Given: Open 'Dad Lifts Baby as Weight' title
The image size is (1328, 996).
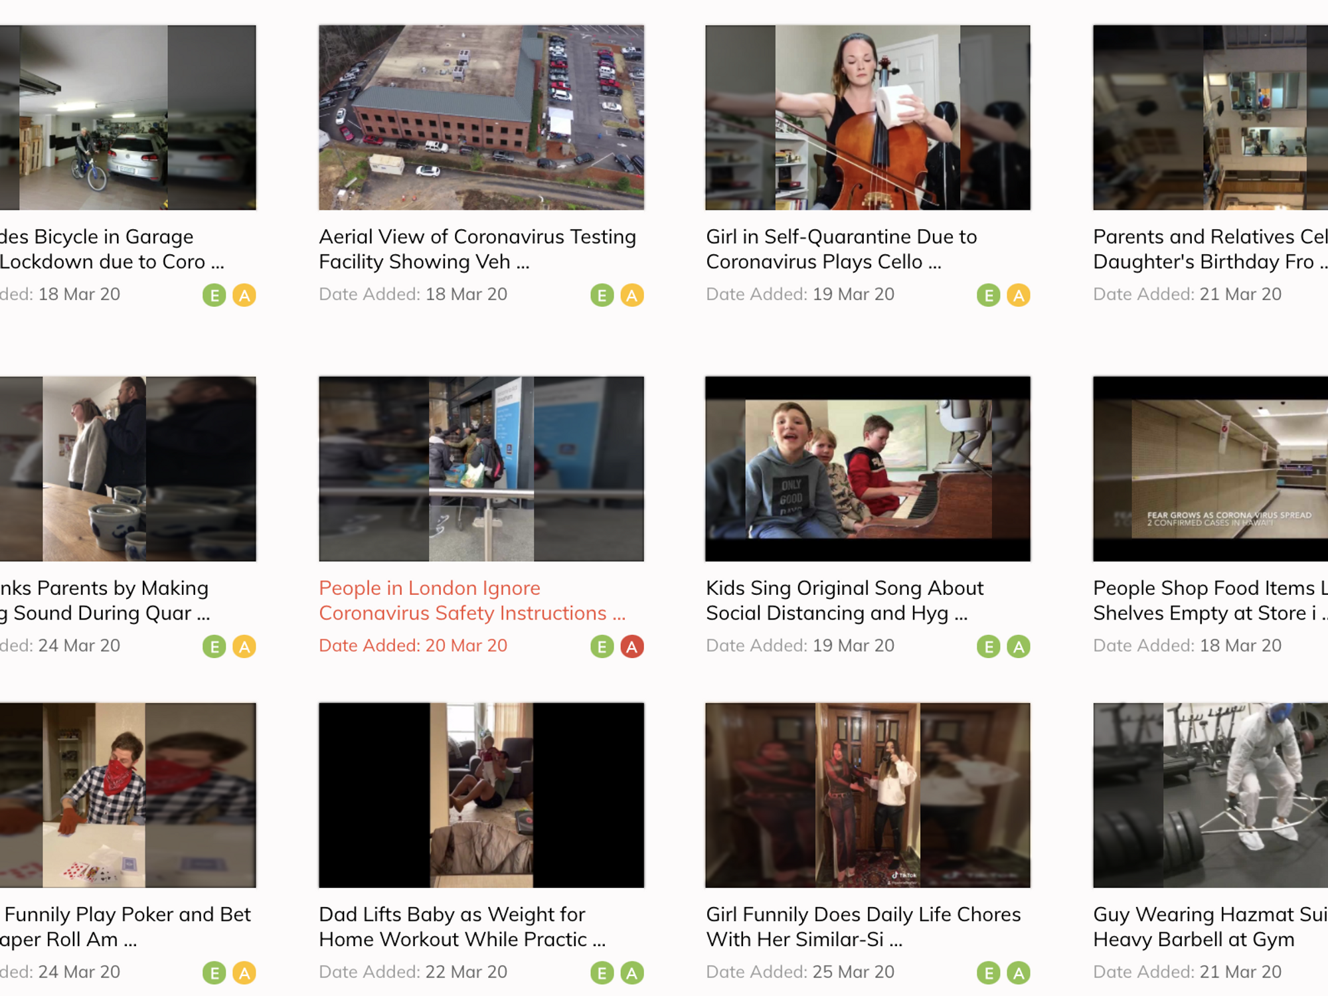Looking at the screenshot, I should point(462,927).
